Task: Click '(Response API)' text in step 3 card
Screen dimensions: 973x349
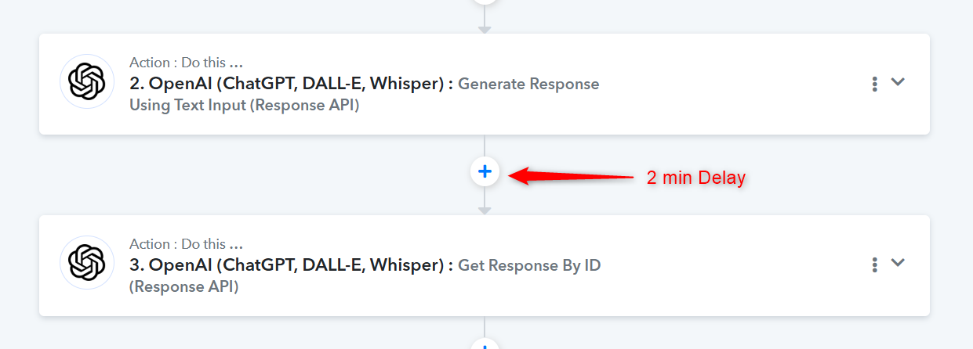Action: tap(184, 286)
